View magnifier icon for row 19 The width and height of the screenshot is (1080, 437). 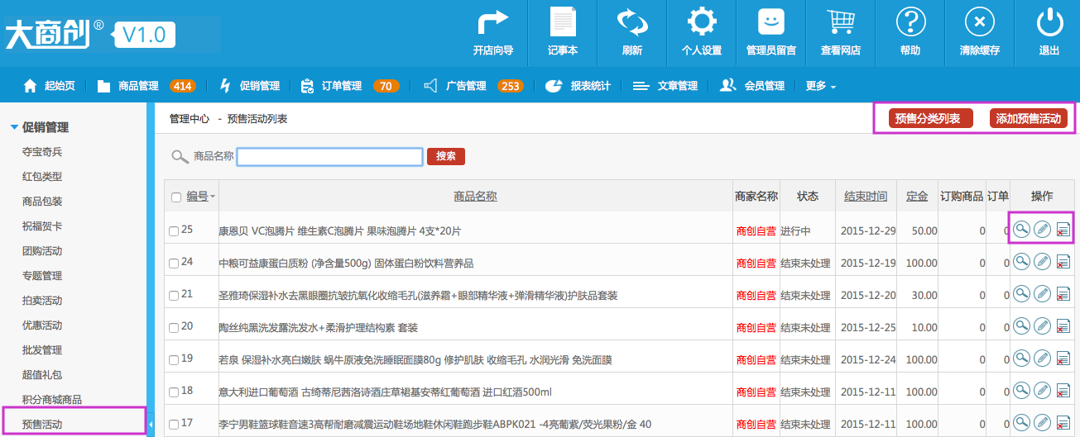(x=1022, y=359)
